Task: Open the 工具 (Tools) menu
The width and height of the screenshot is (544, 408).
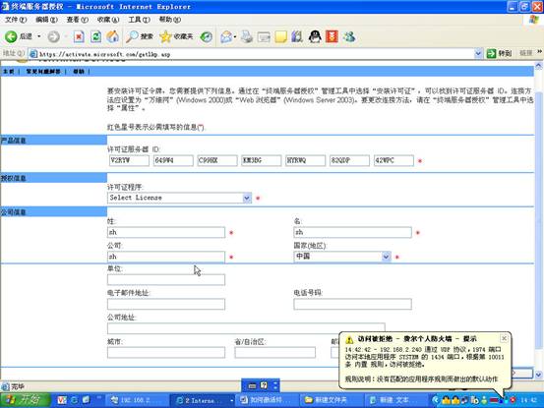Action: (x=139, y=20)
